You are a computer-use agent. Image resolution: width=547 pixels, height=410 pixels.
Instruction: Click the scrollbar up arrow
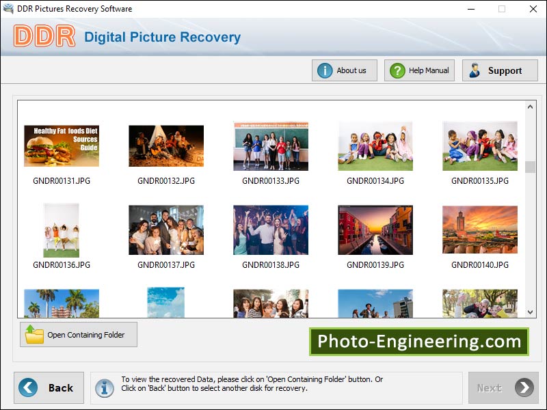[x=530, y=106]
